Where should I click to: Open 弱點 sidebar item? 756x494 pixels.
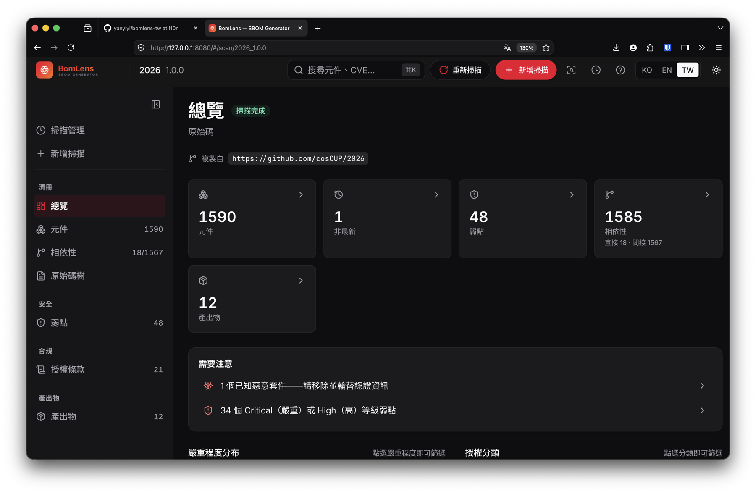click(100, 323)
